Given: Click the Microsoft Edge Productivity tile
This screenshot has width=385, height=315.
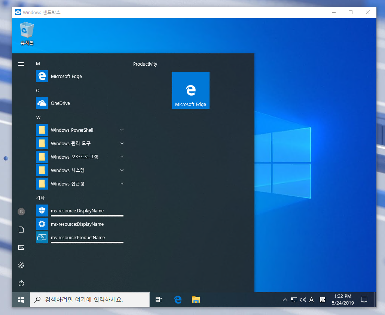Looking at the screenshot, I should pos(191,90).
